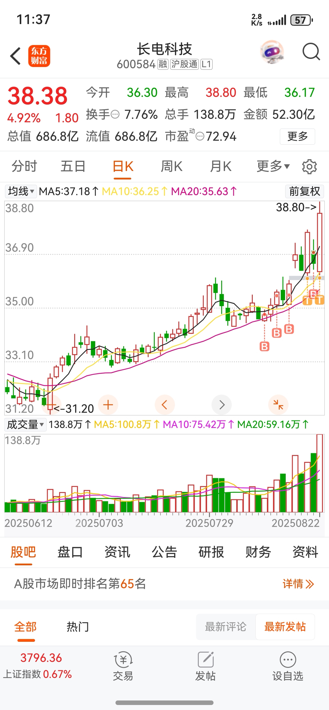
Task: Switch to 月K chart tab
Action: pos(221,166)
